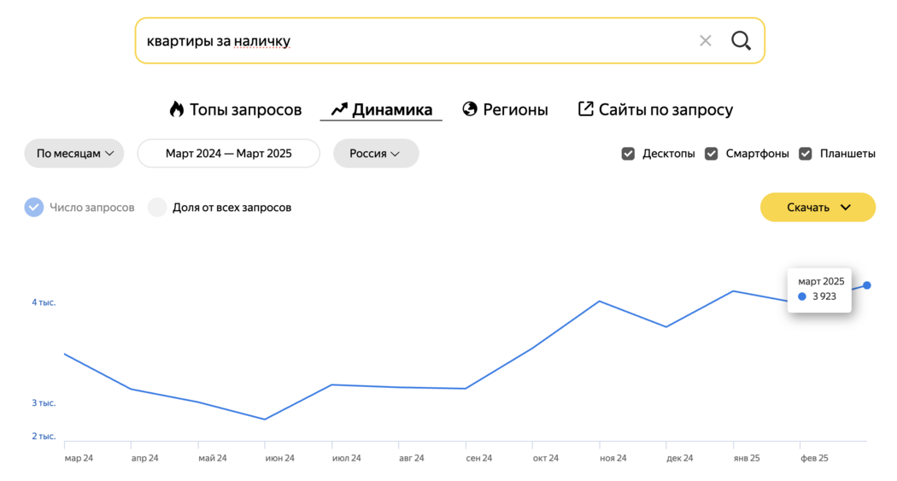Screen dimensions: 897x481
Task: Toggle the Смартфоны checkbox
Action: [711, 153]
